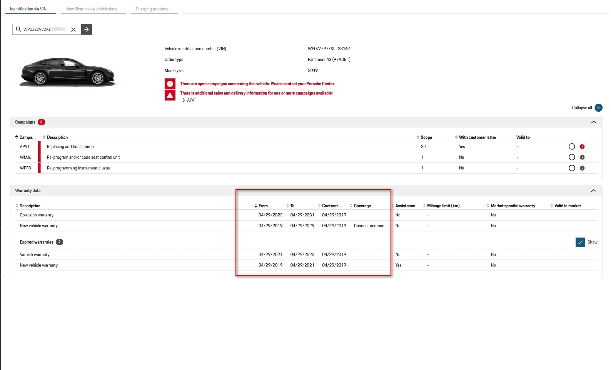Sort campaigns by Scope column
Image resolution: width=611 pixels, height=370 pixels.
pyautogui.click(x=424, y=137)
